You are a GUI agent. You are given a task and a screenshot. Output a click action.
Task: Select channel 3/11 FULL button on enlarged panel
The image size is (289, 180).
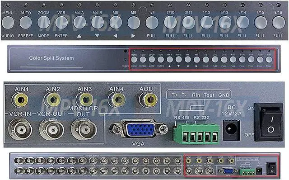click(x=188, y=23)
